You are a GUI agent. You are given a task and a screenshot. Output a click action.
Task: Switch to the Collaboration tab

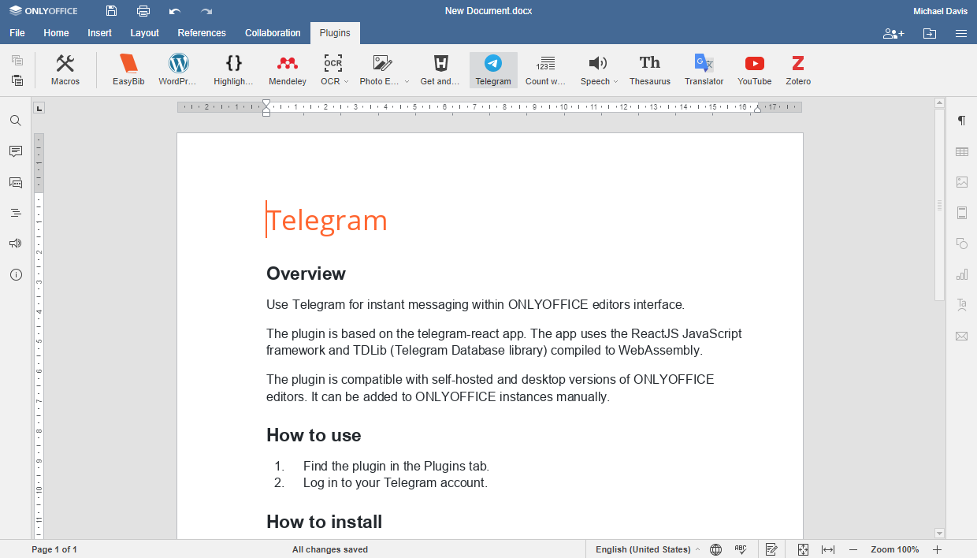[x=273, y=33]
